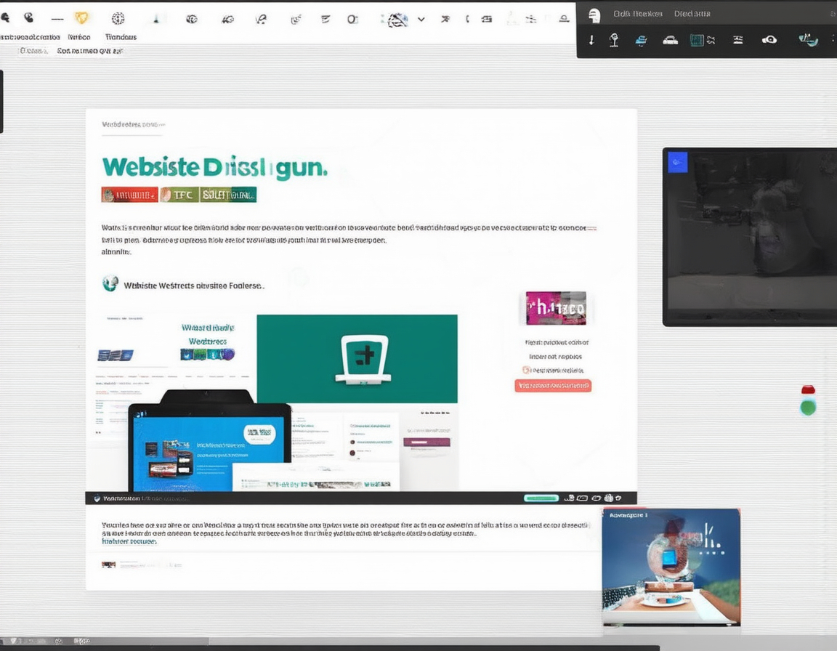837x651 pixels.
Task: Expand the down arrow in the dark panel
Action: tap(591, 40)
